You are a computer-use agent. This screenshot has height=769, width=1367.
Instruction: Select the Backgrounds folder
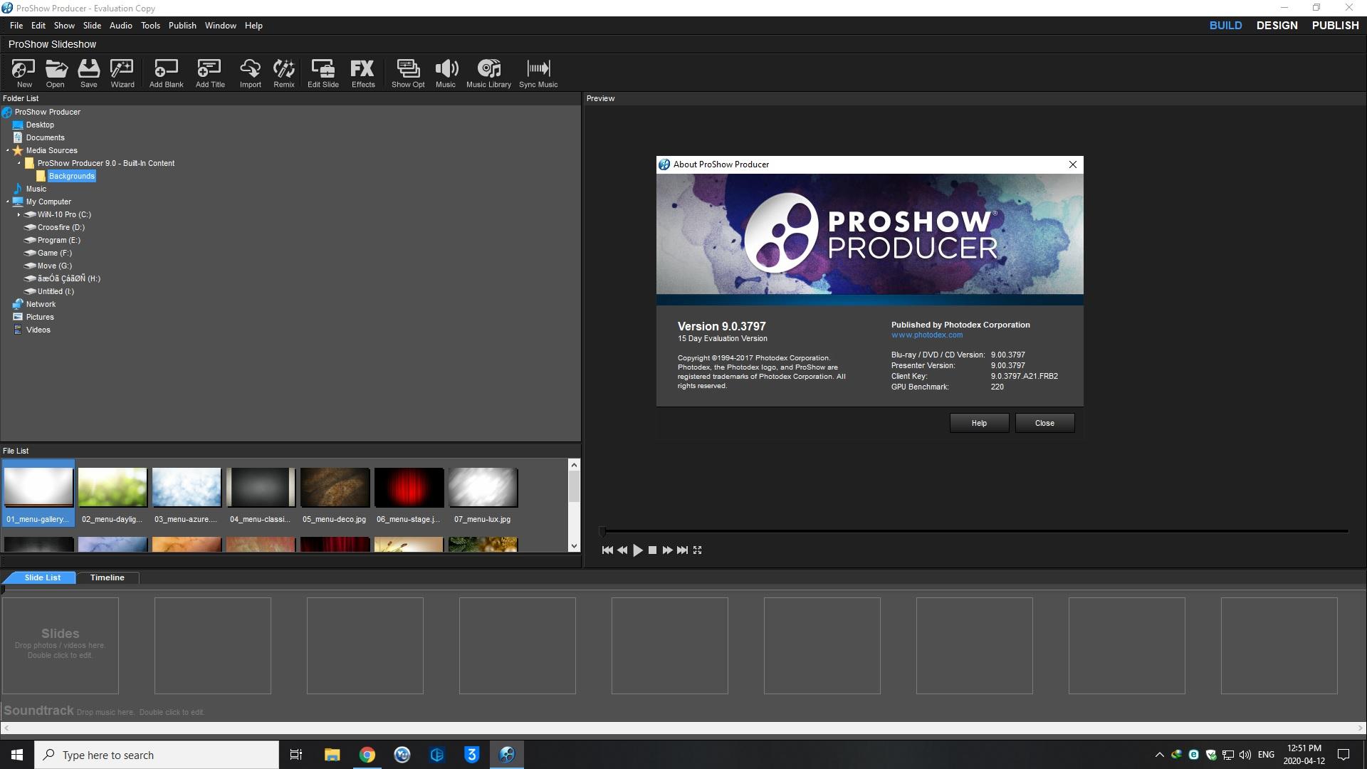pos(71,177)
